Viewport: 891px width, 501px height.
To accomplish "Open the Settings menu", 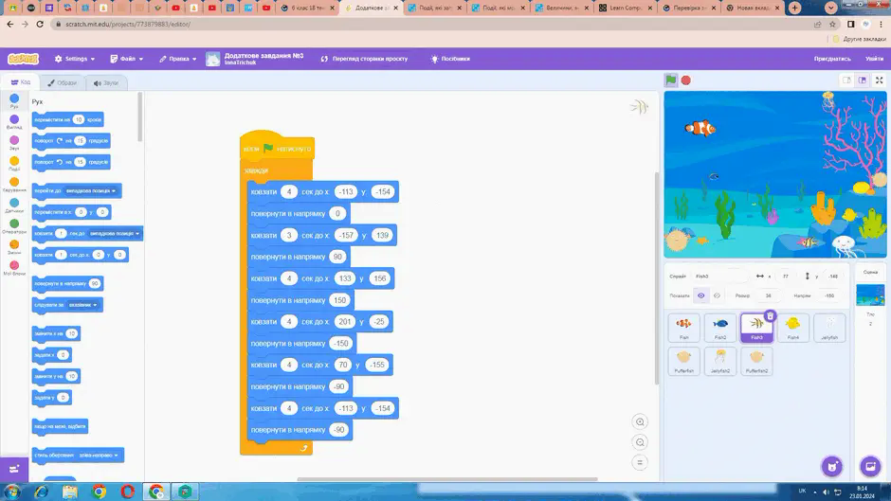I will coord(75,59).
